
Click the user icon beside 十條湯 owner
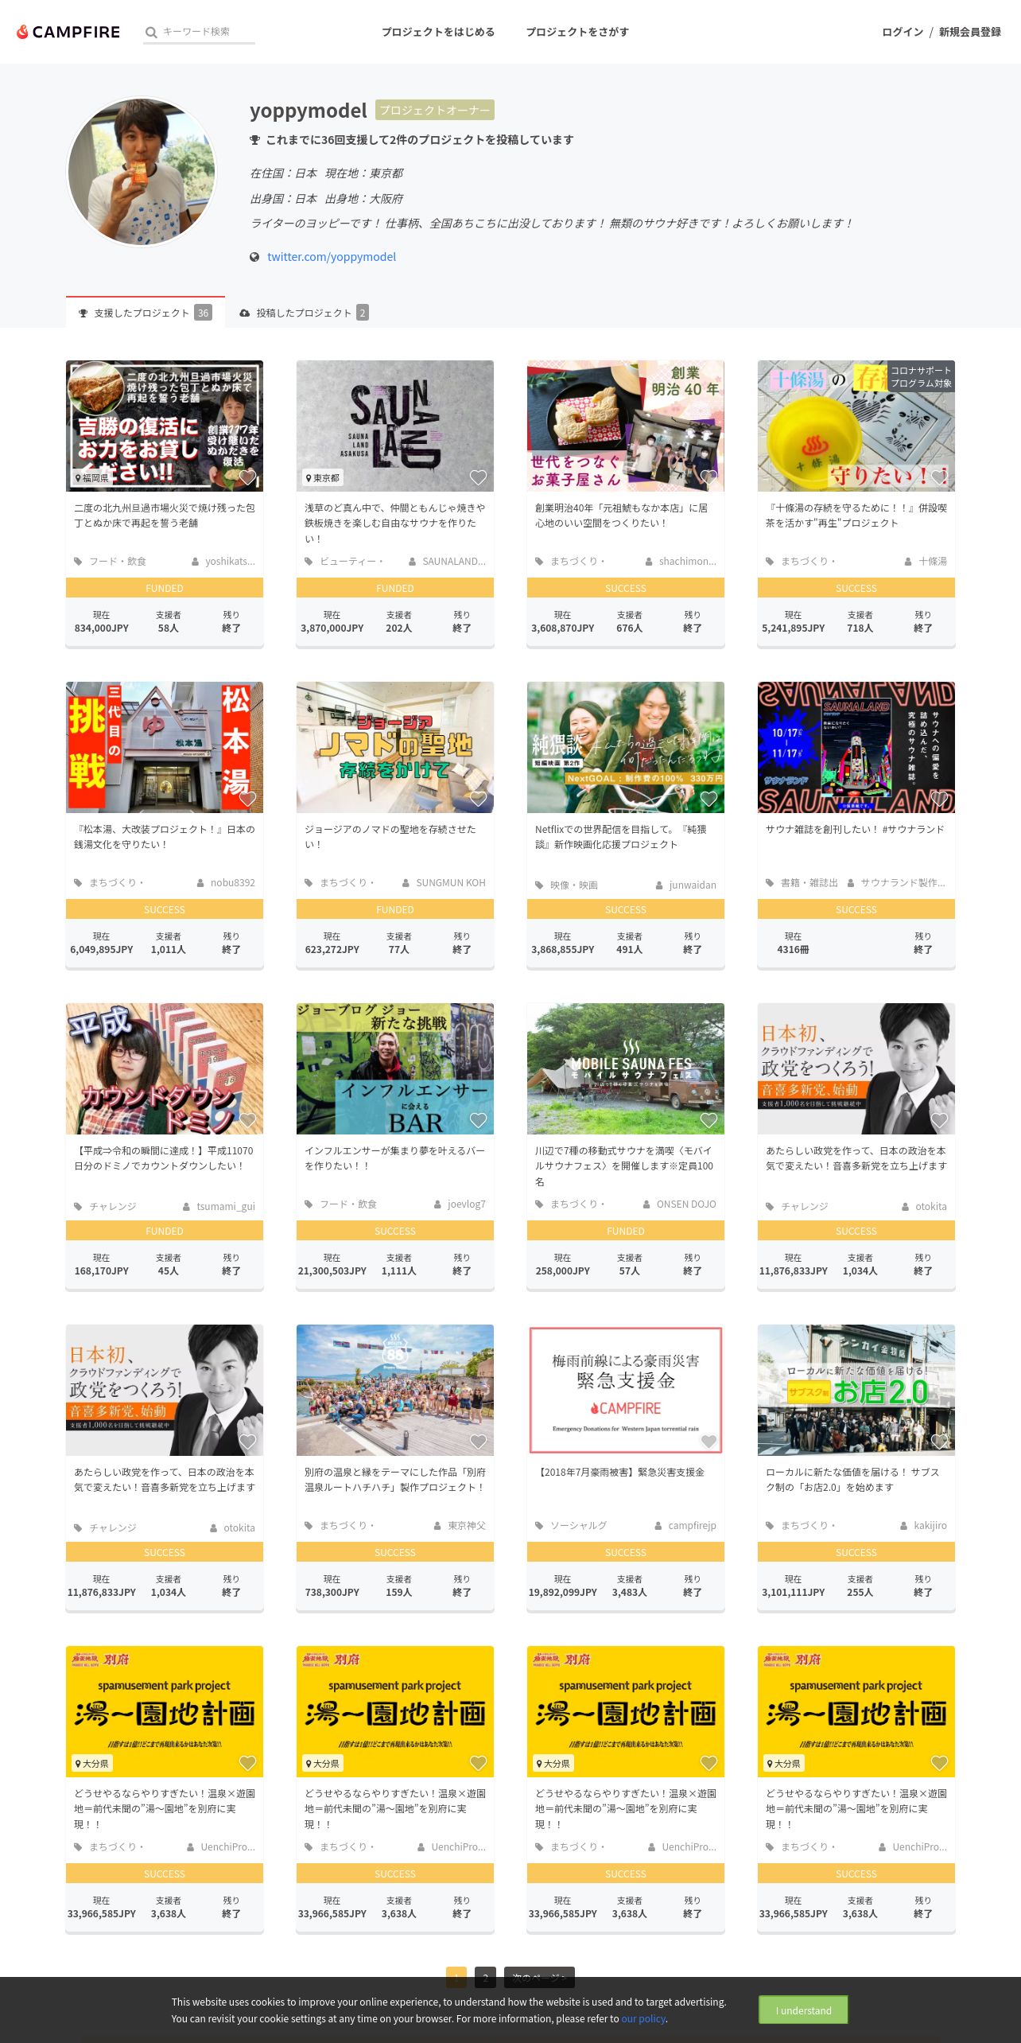[x=909, y=562]
